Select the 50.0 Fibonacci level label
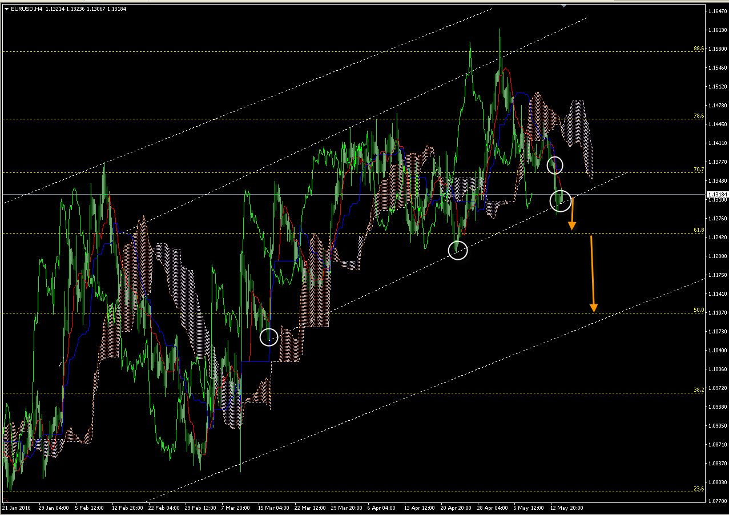Viewport: 729px width, 515px height. click(698, 310)
